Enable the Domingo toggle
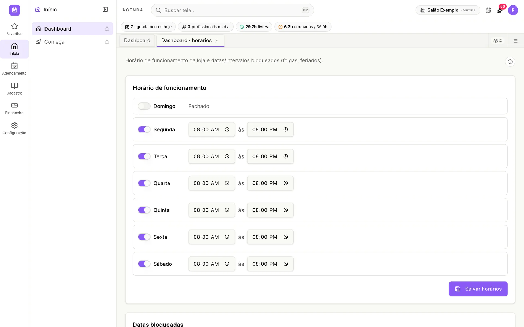Viewport: 524px width, 327px height. coord(144,106)
